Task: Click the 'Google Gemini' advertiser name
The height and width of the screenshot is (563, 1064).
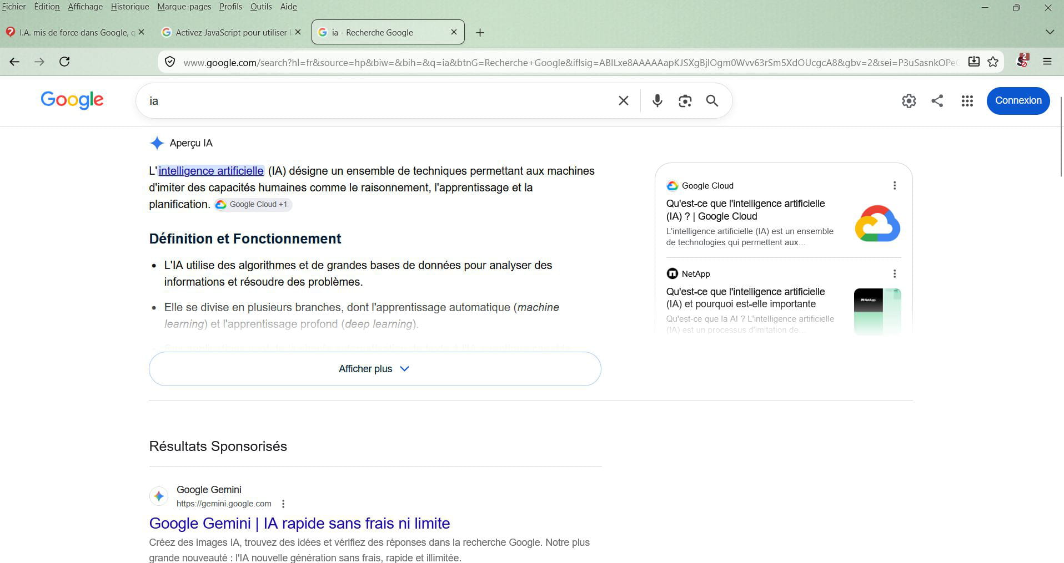Action: coord(209,490)
